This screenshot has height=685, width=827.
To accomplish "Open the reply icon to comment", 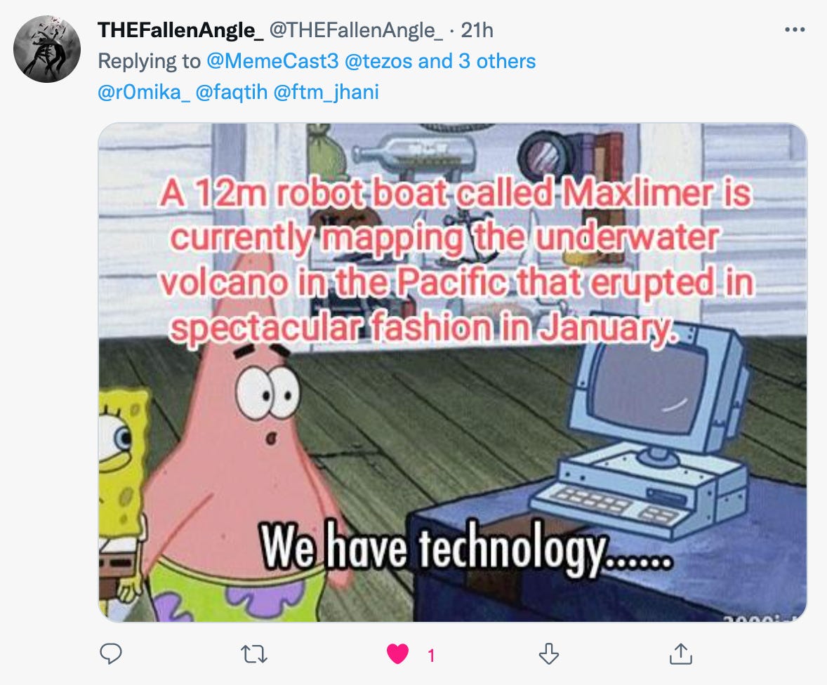I will pos(111,654).
